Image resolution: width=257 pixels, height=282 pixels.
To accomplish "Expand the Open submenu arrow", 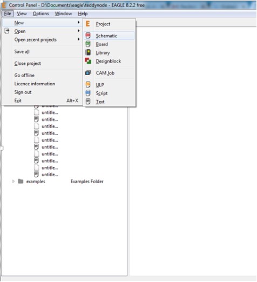I will [79, 31].
